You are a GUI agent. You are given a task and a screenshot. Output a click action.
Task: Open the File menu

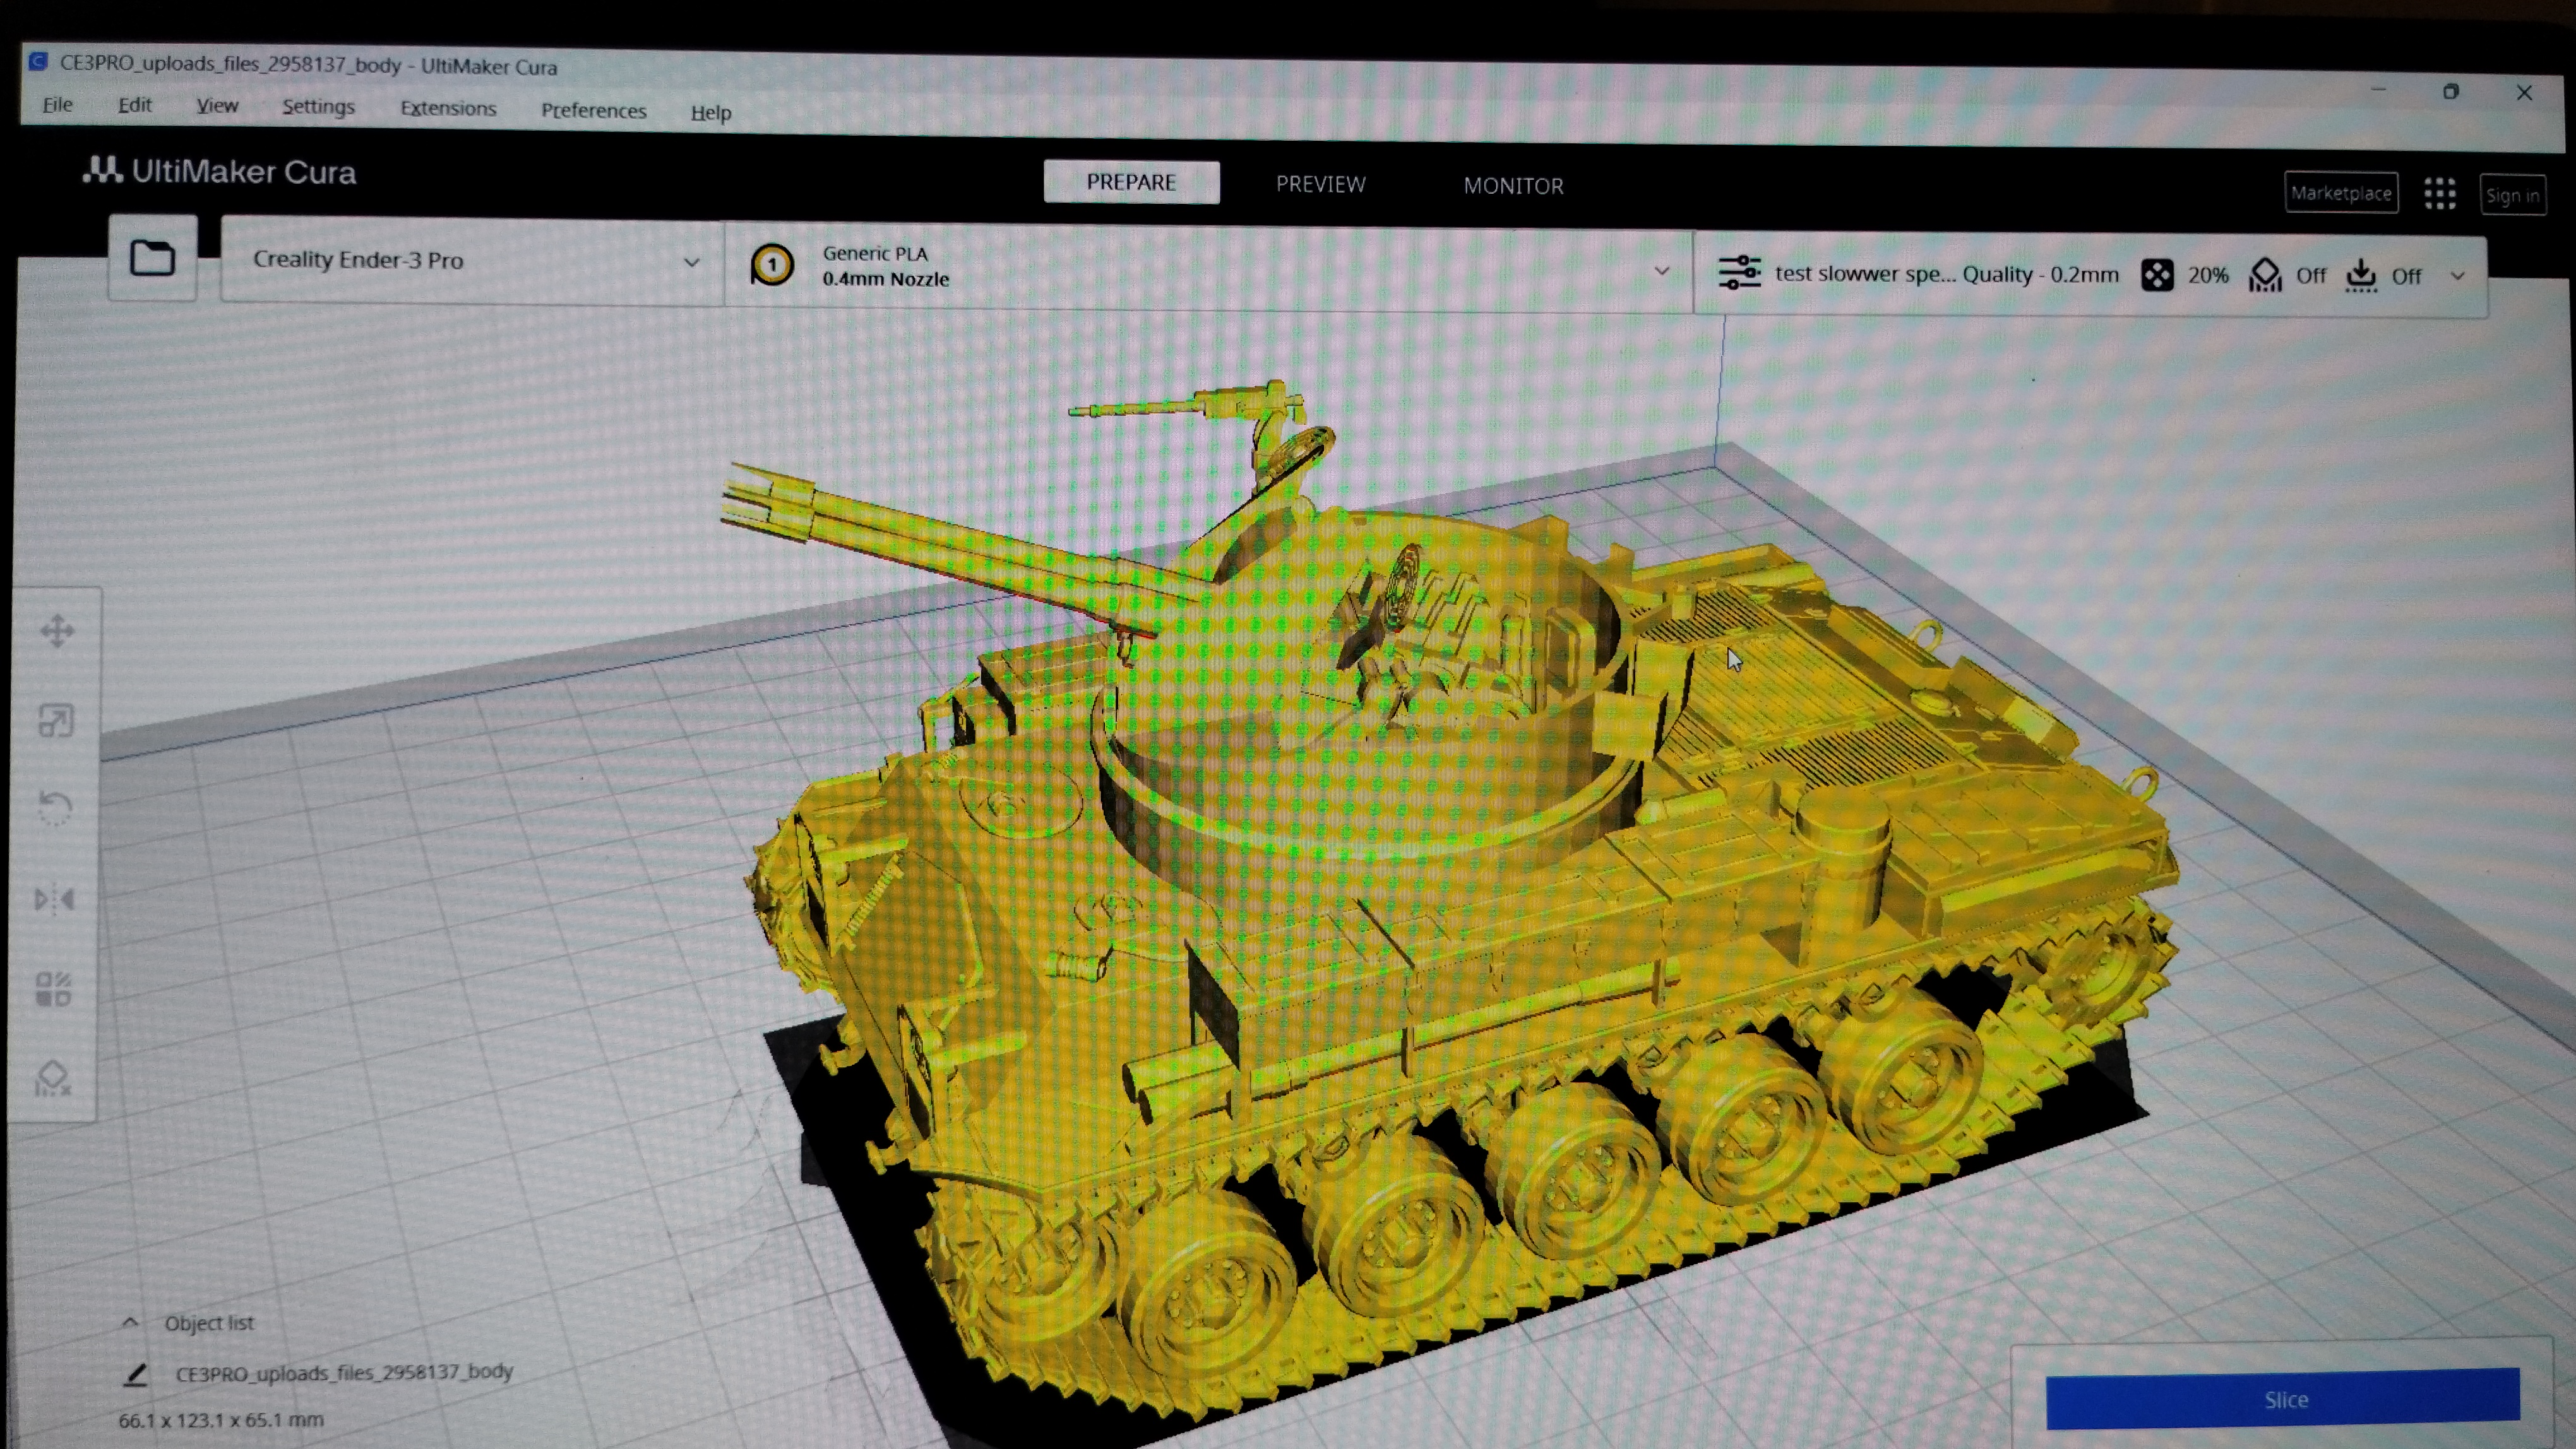[x=58, y=104]
